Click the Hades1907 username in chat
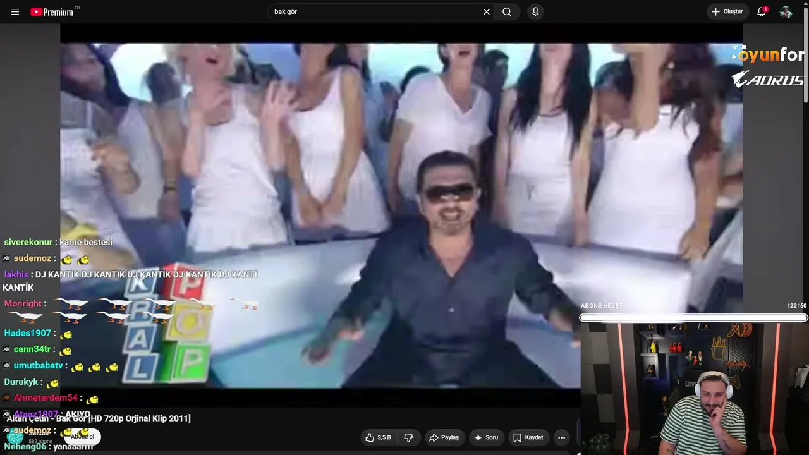The height and width of the screenshot is (455, 809). coord(27,333)
